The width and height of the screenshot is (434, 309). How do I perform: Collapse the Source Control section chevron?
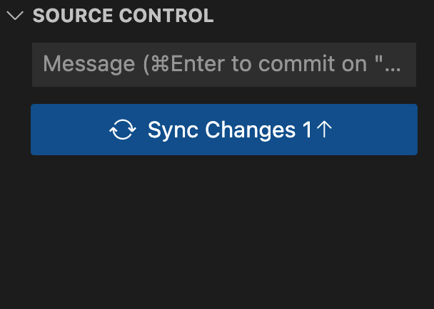click(x=15, y=16)
